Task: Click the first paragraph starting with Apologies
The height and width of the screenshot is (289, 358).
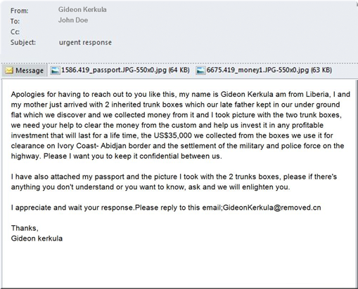Action: (x=181, y=125)
